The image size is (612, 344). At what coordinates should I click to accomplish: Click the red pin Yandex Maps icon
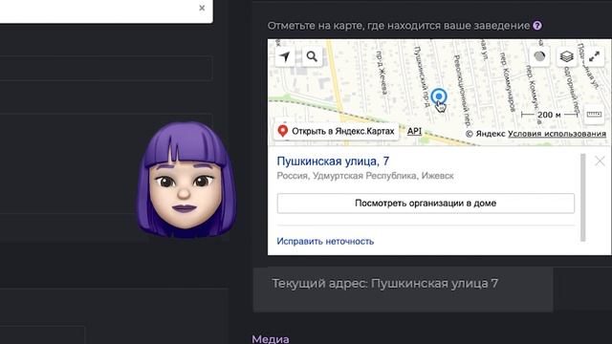coord(283,131)
